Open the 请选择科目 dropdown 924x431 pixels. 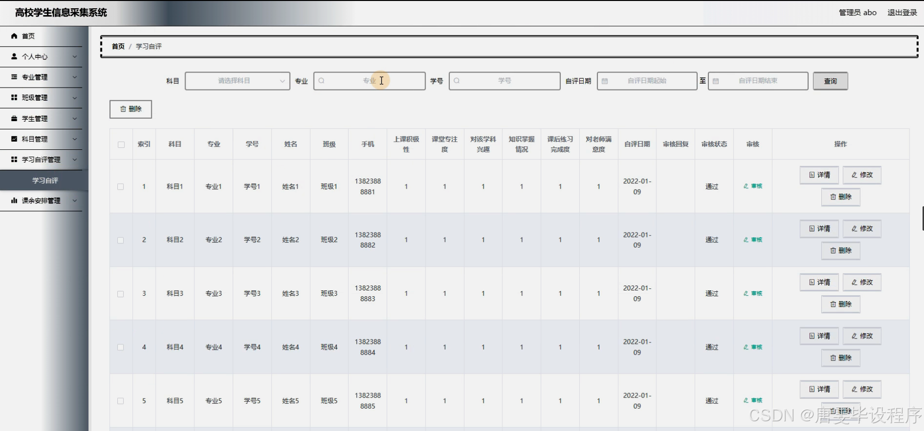238,81
